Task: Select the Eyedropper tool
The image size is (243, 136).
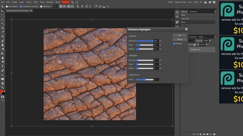Action: pyautogui.click(x=3, y=32)
